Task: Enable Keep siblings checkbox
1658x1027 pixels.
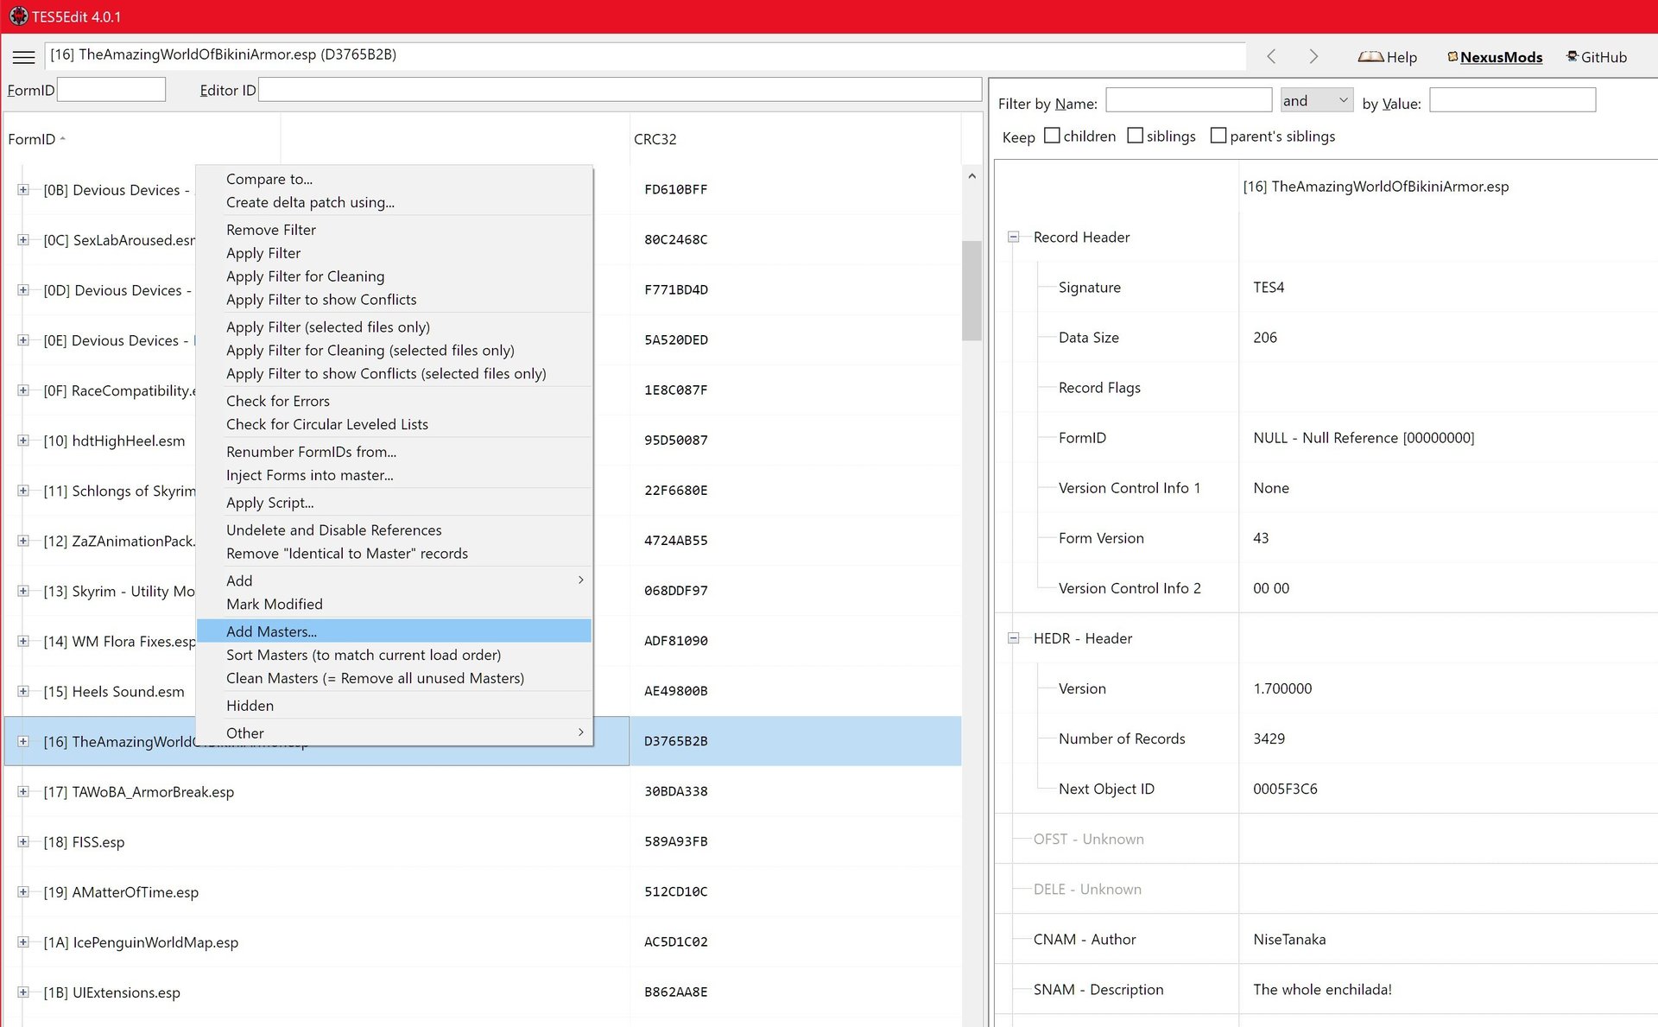Action: (1136, 136)
